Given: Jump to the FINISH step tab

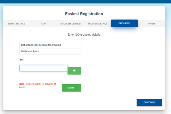Looking at the screenshot, I should pyautogui.click(x=151, y=24).
